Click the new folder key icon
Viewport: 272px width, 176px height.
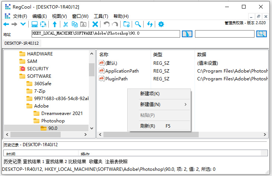(x=127, y=24)
